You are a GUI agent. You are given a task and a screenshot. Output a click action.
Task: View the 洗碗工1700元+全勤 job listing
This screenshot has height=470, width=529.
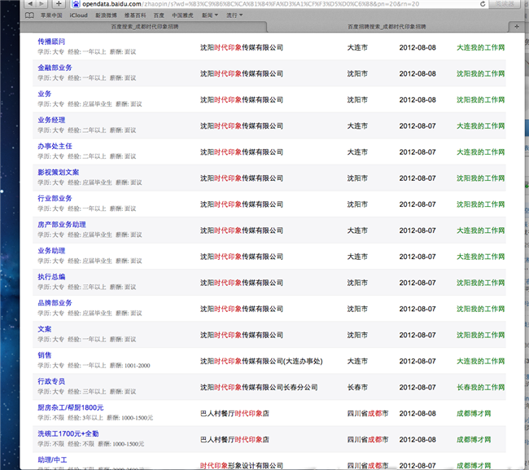click(x=68, y=433)
